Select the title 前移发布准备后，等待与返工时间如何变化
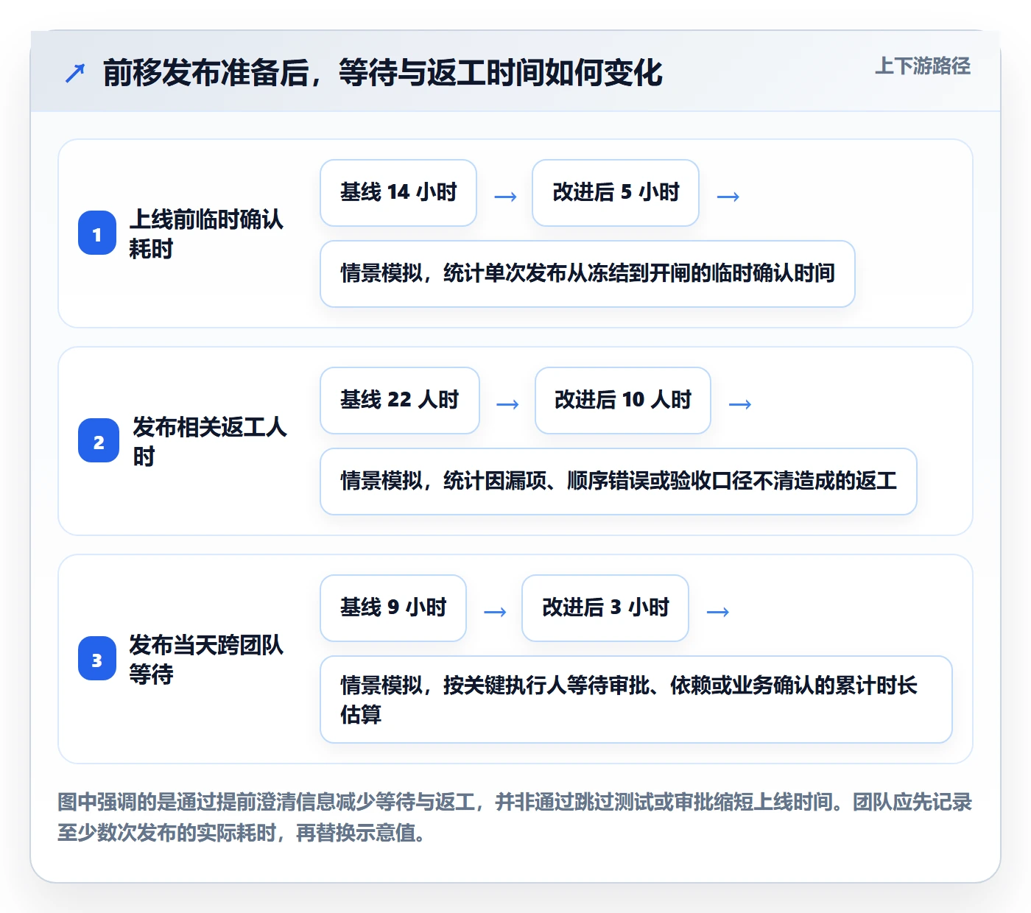Image resolution: width=1031 pixels, height=913 pixels. click(382, 73)
